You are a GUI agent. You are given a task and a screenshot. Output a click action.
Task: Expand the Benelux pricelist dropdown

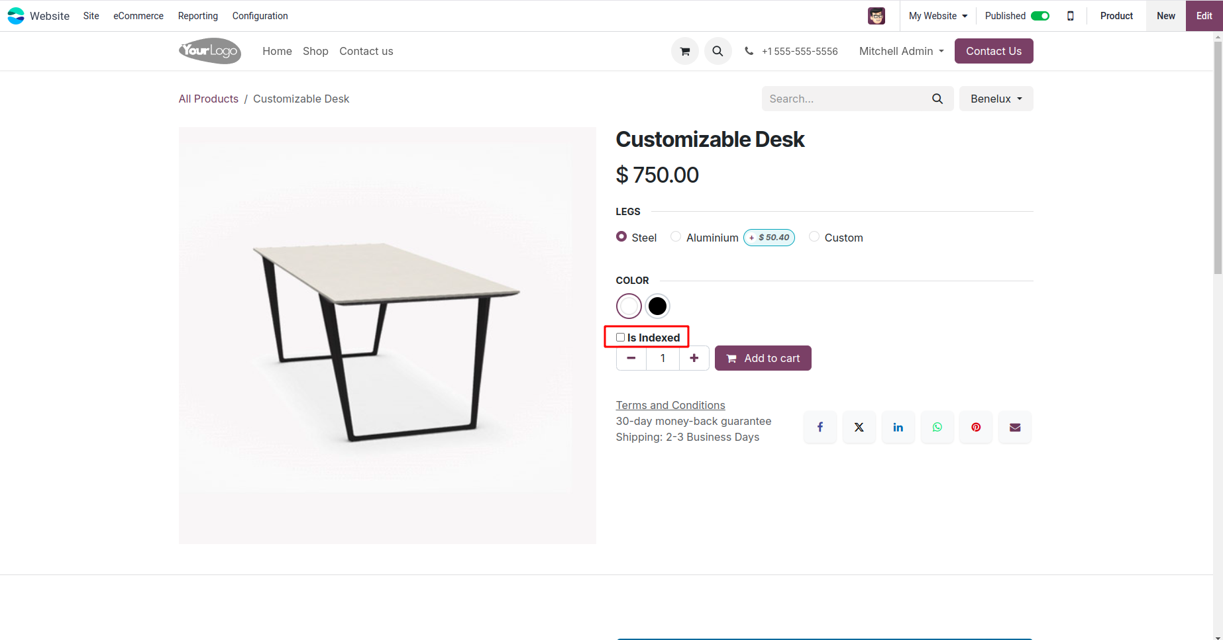(996, 99)
